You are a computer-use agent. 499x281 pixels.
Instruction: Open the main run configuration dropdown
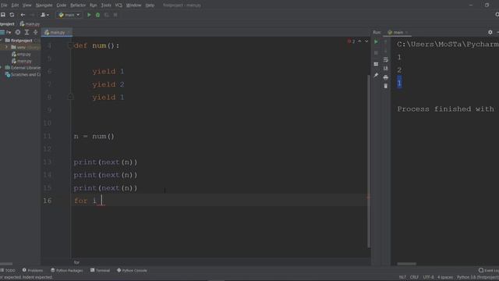click(x=69, y=15)
